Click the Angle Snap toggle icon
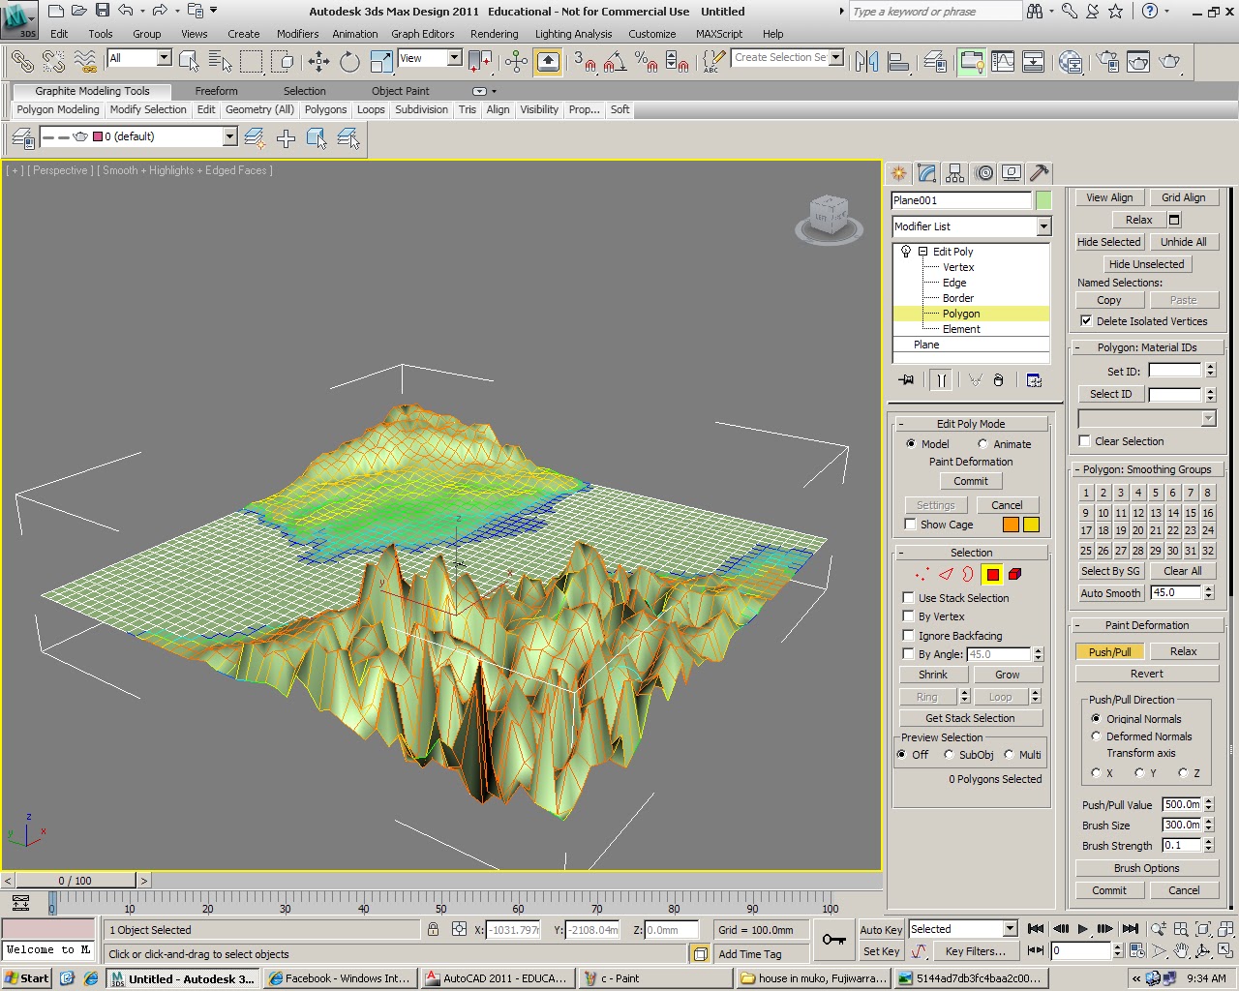Screen dimensions: 1239x991 point(615,62)
